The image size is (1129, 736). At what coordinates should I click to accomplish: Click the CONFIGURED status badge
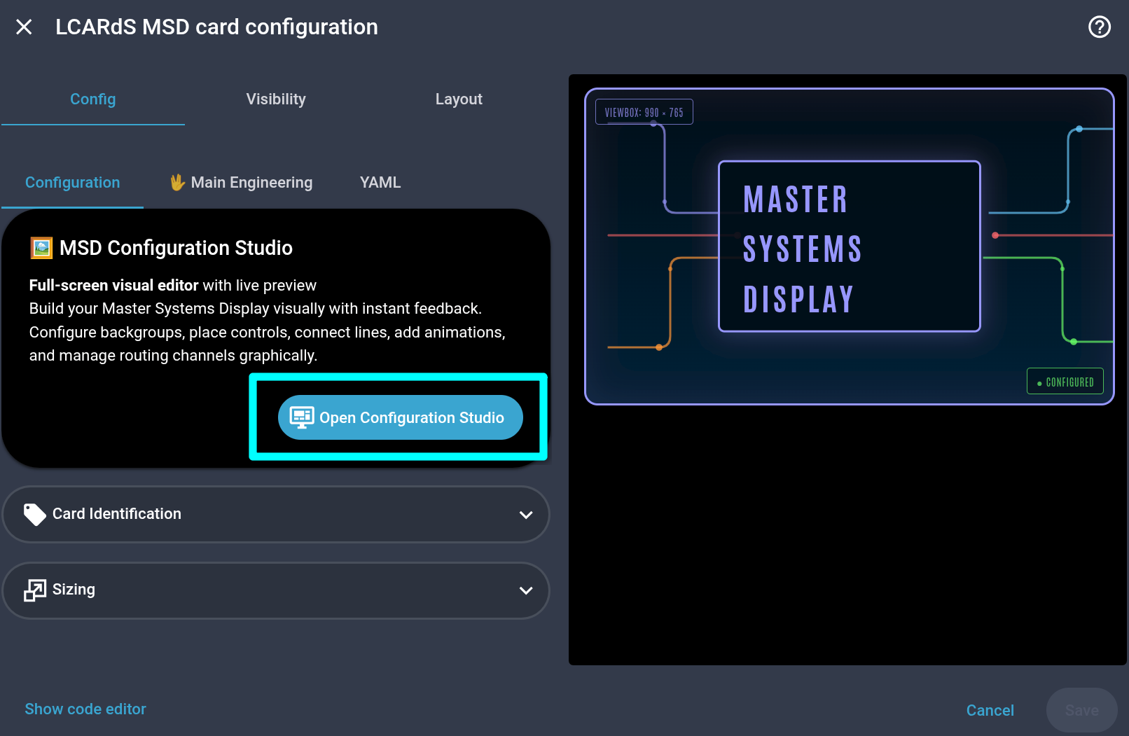click(x=1065, y=382)
